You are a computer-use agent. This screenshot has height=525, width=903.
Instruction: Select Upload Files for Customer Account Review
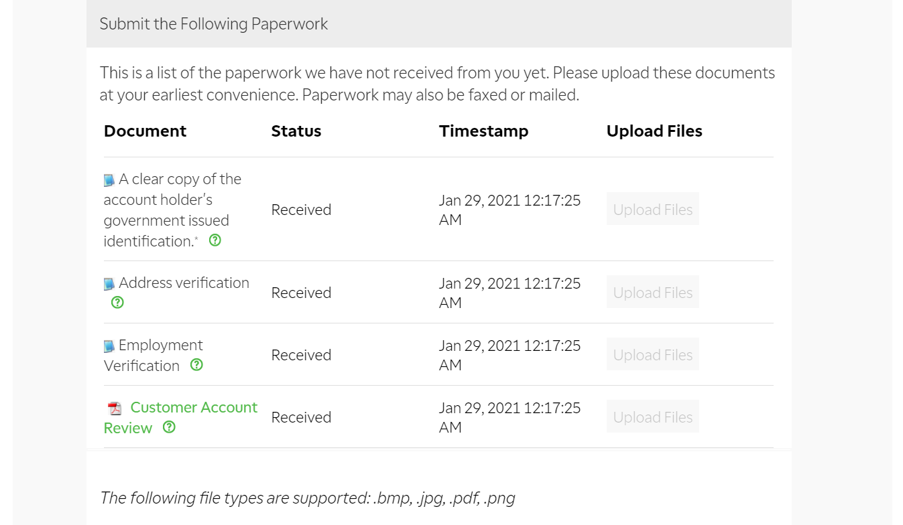click(x=652, y=417)
